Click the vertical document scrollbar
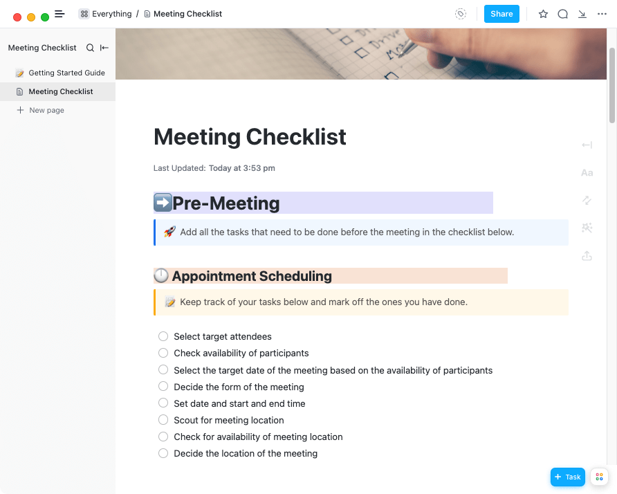Image resolution: width=617 pixels, height=494 pixels. (611, 83)
